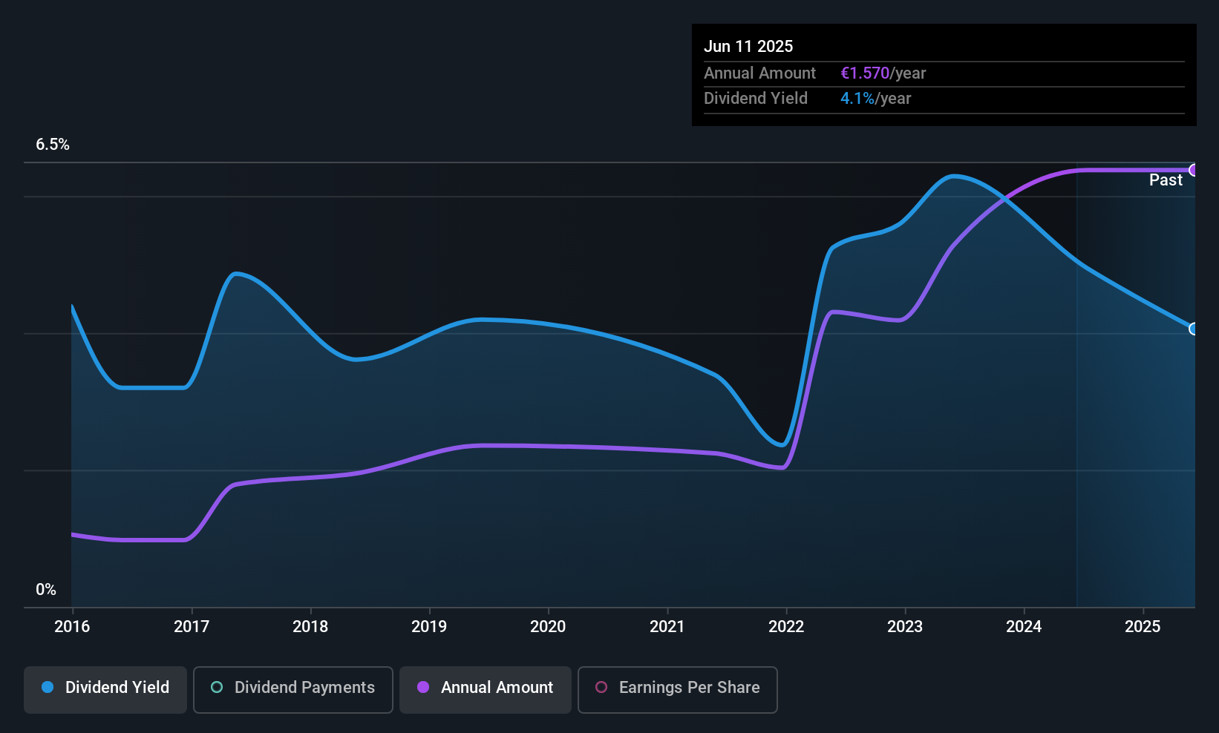Click the 2022 x-axis label

pyautogui.click(x=786, y=626)
